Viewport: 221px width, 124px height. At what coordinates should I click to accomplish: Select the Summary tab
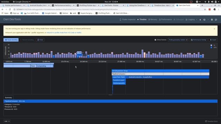[x=8, y=97]
